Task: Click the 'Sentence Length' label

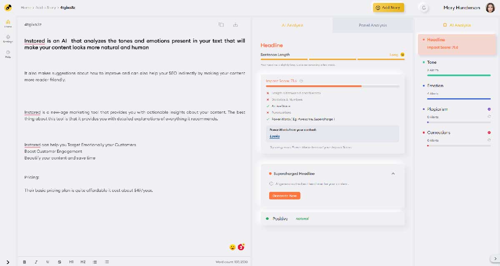Action: (x=275, y=55)
